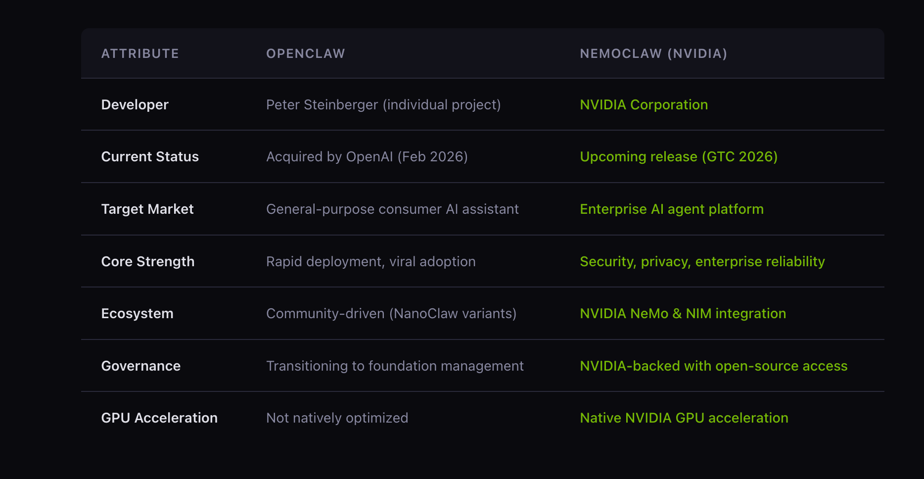Click Upcoming release (GTC 2026) text
This screenshot has height=479, width=924.
click(678, 157)
